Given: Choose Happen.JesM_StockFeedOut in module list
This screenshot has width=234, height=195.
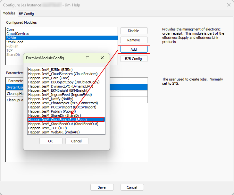Looking at the screenshot, I should coord(66,124).
